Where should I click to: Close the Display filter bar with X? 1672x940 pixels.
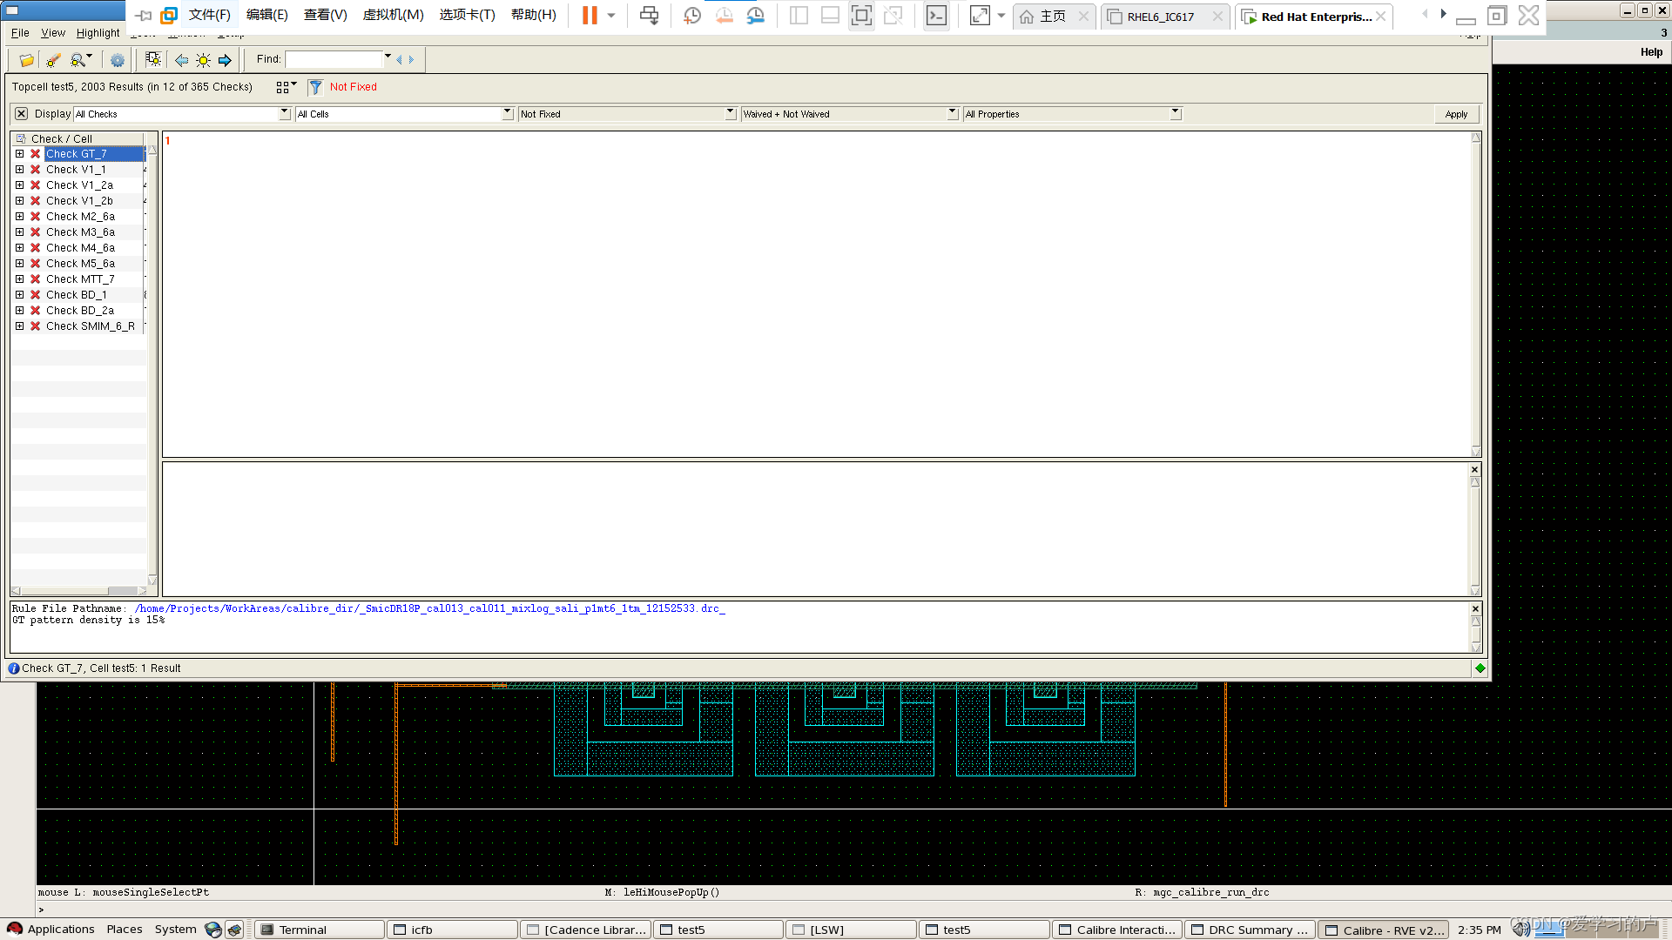pyautogui.click(x=22, y=114)
